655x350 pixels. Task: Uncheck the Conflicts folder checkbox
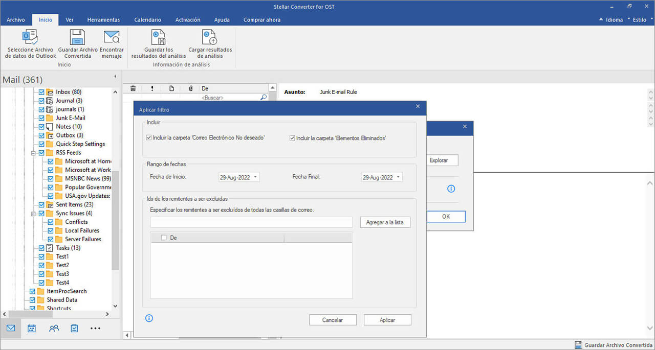click(x=51, y=222)
